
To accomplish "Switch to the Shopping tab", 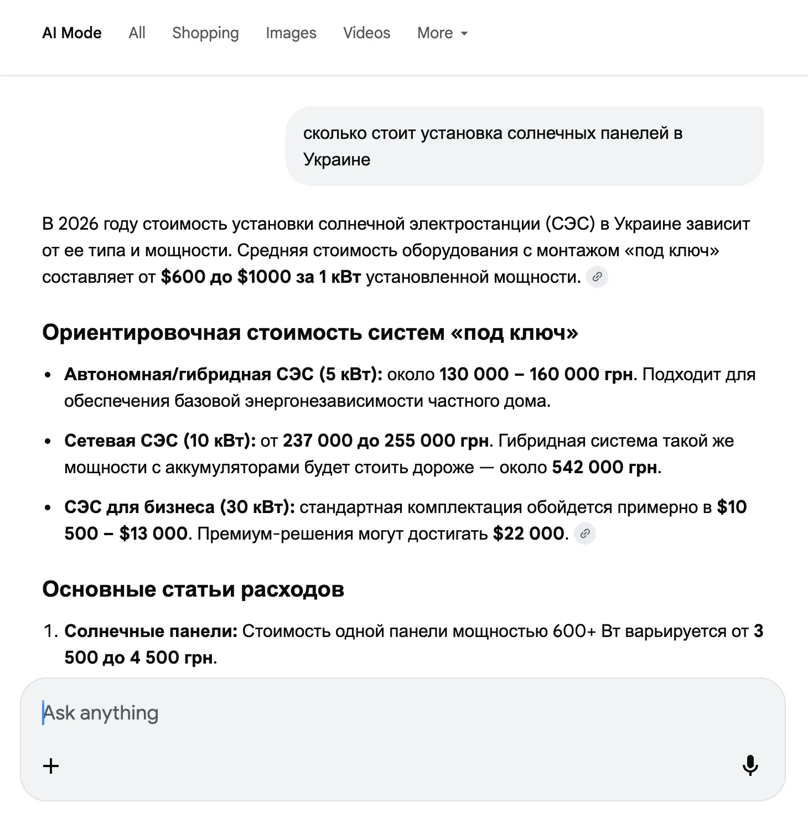I will tap(205, 33).
